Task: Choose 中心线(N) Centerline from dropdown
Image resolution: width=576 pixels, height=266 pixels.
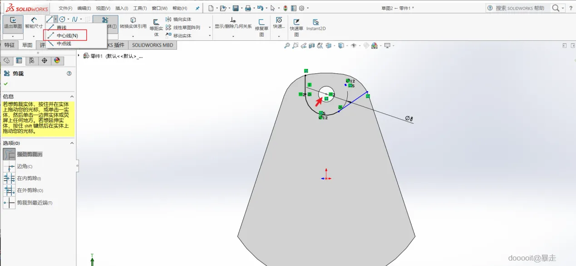Action: click(x=67, y=35)
